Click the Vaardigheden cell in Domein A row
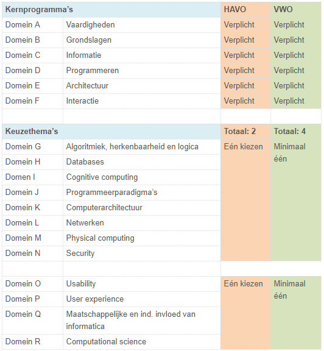324x351 pixels. pyautogui.click(x=142, y=25)
